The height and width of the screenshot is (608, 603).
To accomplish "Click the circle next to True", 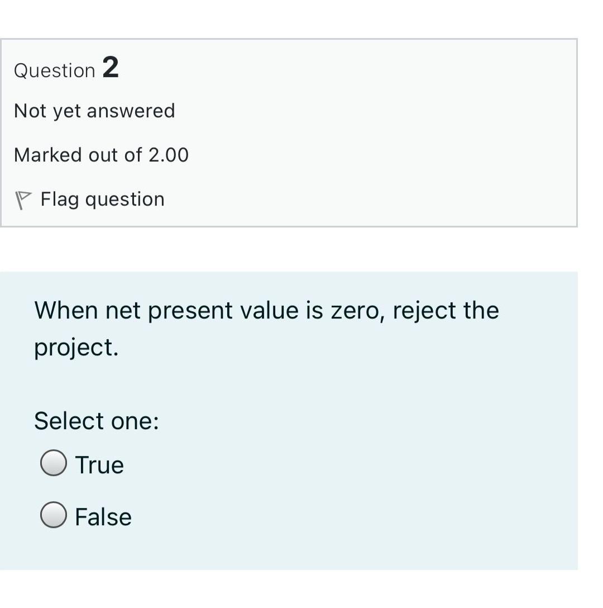I will (x=54, y=463).
